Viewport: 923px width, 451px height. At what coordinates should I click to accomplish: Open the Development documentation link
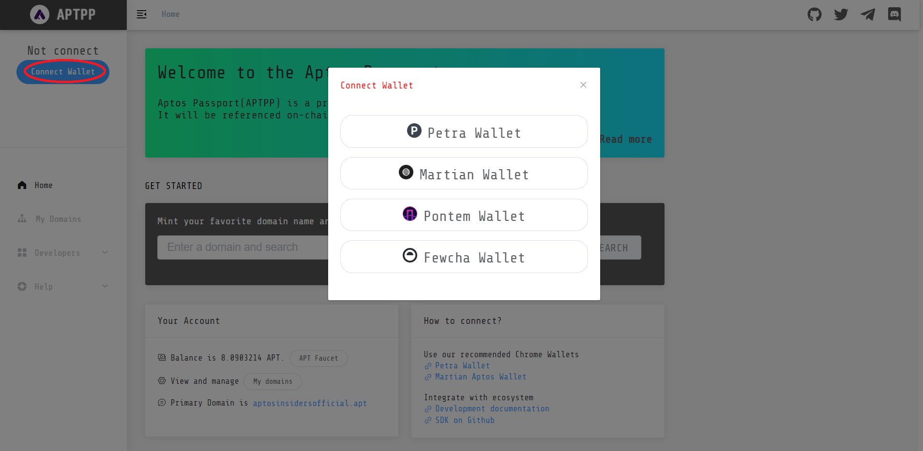(492, 408)
